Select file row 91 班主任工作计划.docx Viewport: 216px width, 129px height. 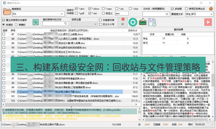coord(70,52)
